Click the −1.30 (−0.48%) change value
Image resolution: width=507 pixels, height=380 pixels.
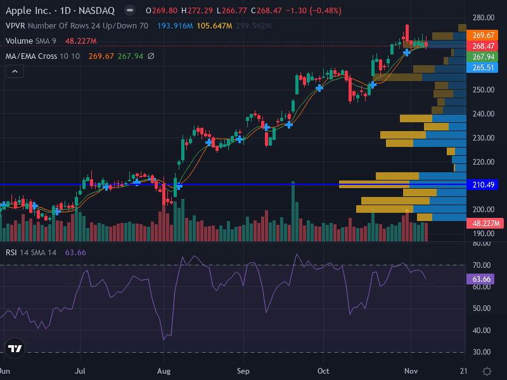click(313, 10)
